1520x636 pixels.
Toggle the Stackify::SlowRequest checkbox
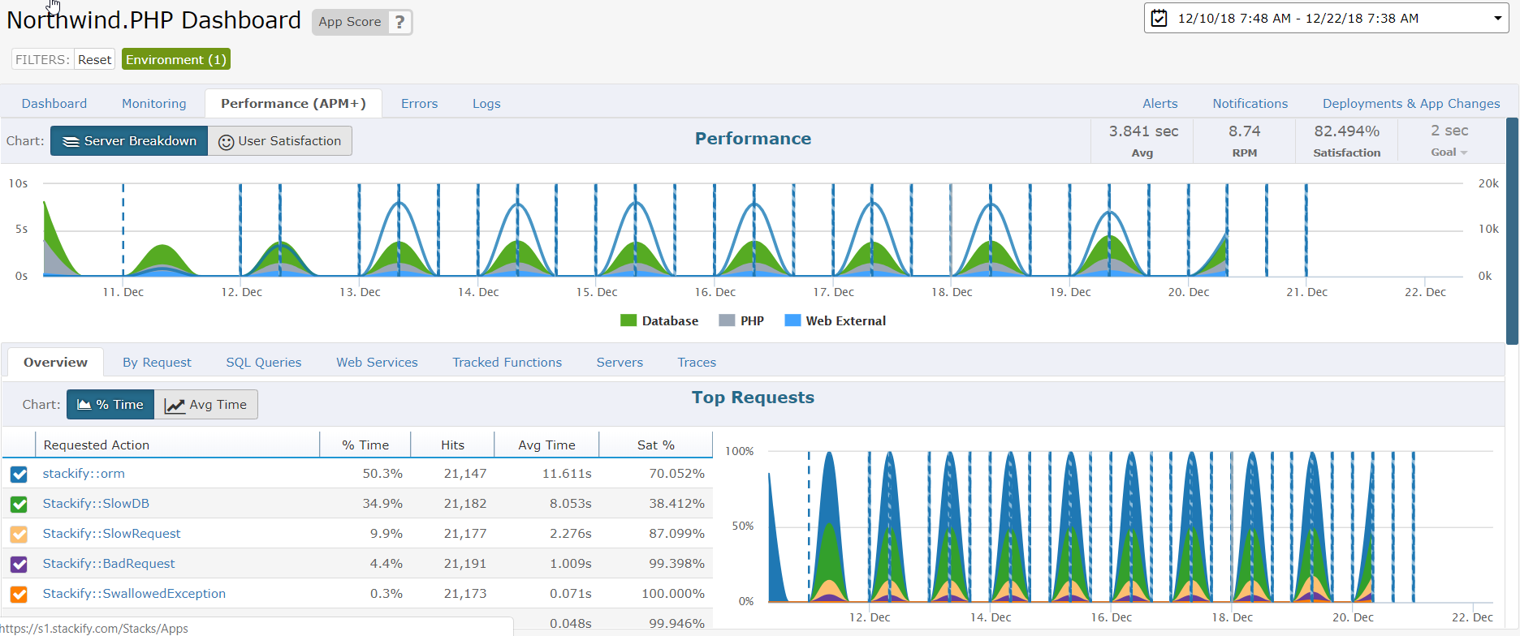19,534
